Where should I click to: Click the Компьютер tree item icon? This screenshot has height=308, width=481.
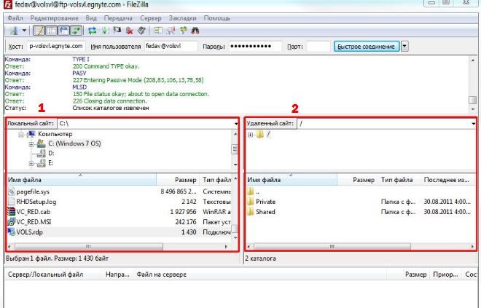[x=31, y=134]
